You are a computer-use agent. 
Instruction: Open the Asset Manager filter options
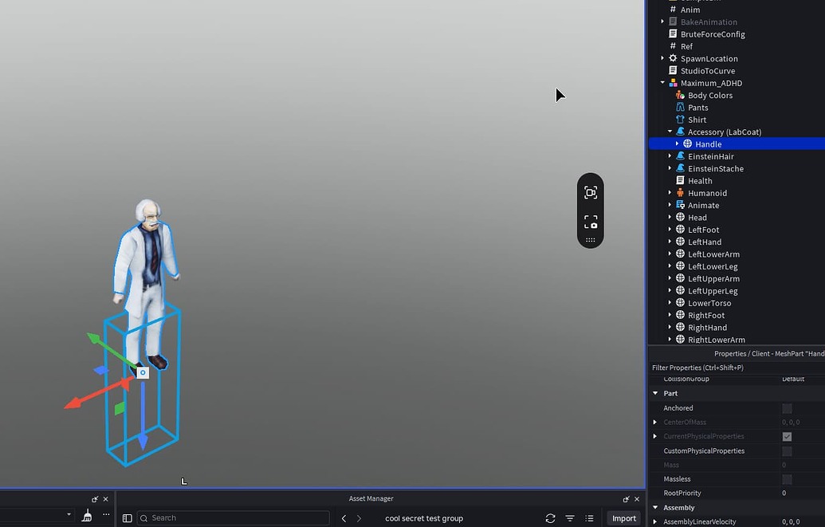570,518
